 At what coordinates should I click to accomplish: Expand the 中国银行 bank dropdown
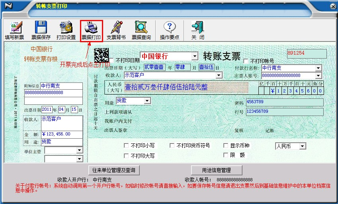click(x=195, y=56)
